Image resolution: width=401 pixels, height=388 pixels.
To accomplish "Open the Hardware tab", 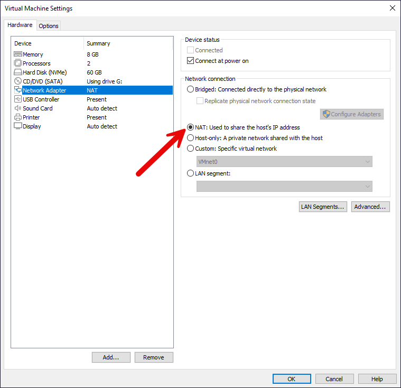I will [x=20, y=25].
